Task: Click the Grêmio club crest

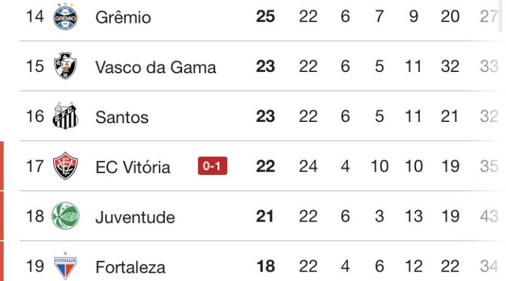Action: tap(65, 17)
